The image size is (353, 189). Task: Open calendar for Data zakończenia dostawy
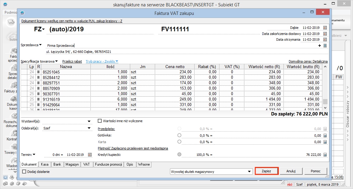(x=325, y=34)
